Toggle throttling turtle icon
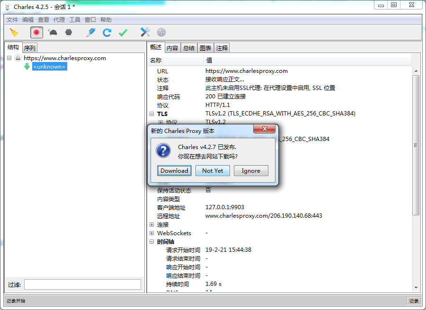Image resolution: width=426 pixels, height=310 pixels. pyautogui.click(x=53, y=33)
